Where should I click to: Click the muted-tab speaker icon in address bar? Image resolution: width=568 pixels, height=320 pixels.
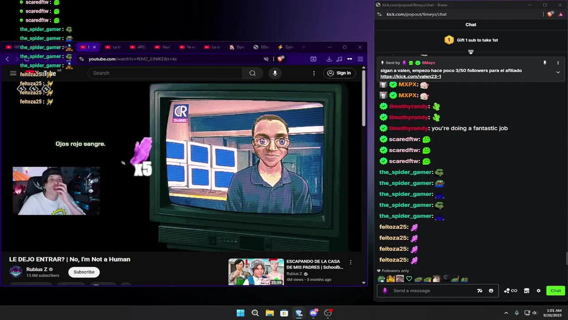(x=266, y=59)
